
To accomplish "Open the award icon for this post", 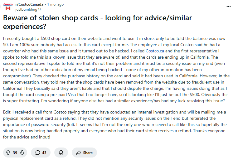I will 61,153.
